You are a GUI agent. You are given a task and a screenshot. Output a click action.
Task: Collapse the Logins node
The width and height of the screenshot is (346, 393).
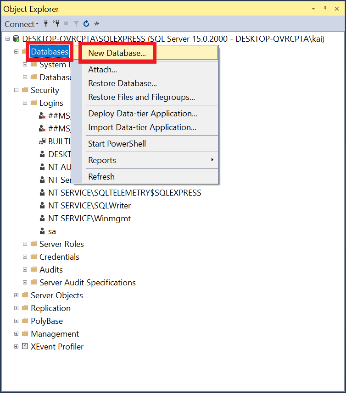(25, 103)
